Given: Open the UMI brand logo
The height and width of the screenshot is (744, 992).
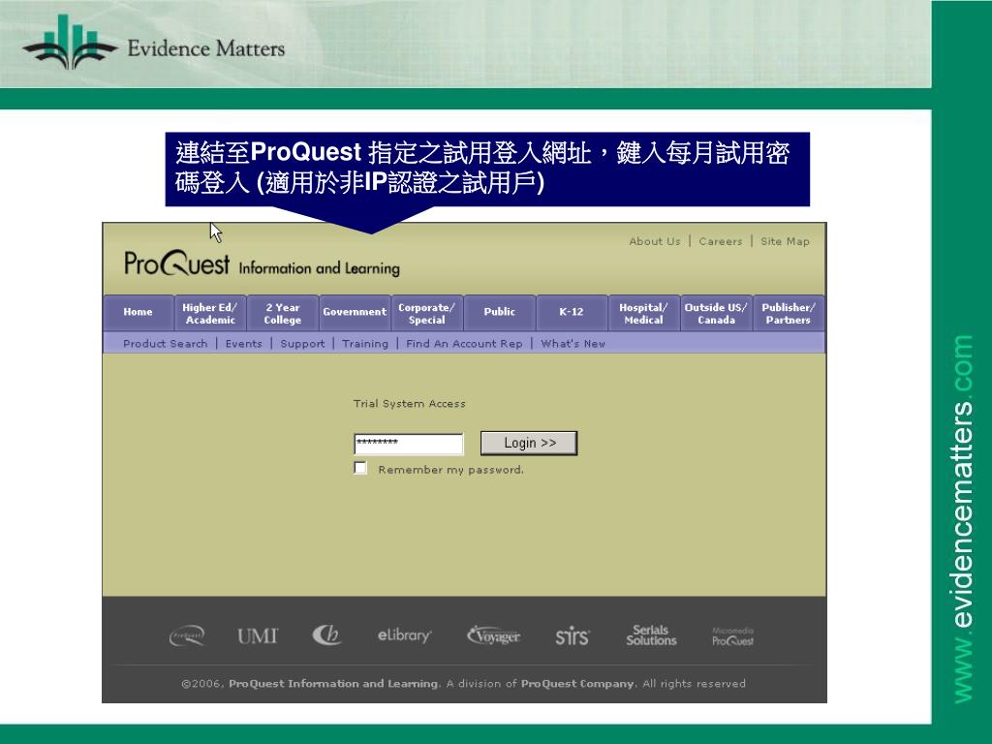Looking at the screenshot, I should 258,635.
